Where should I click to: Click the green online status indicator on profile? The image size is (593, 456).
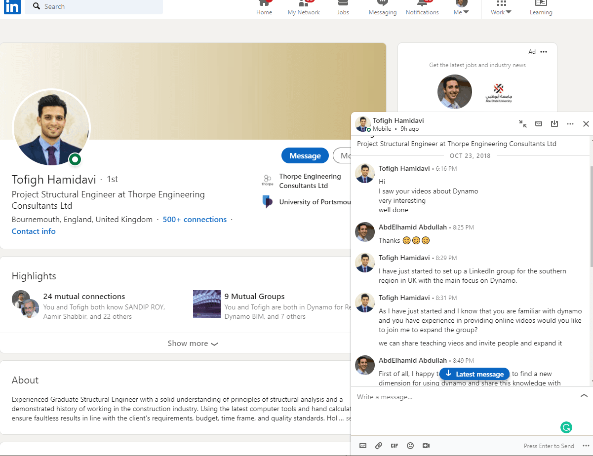(x=75, y=159)
